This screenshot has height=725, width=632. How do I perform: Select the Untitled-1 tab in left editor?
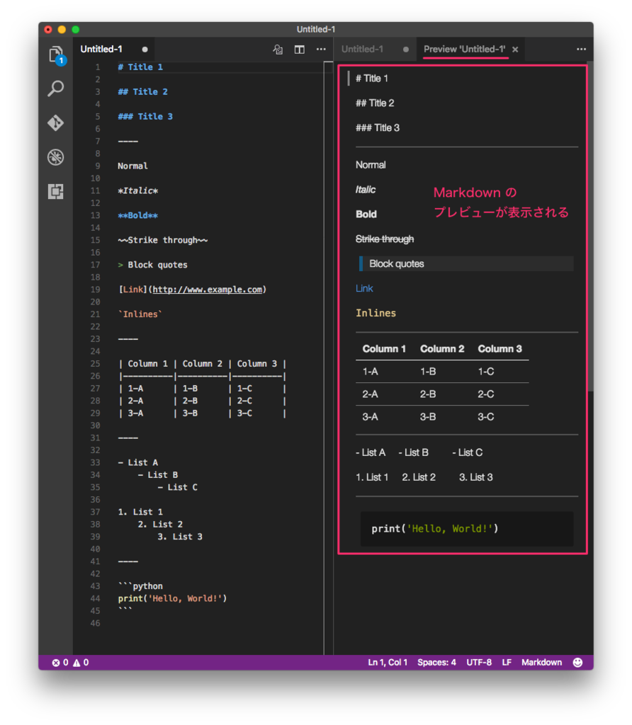[101, 49]
